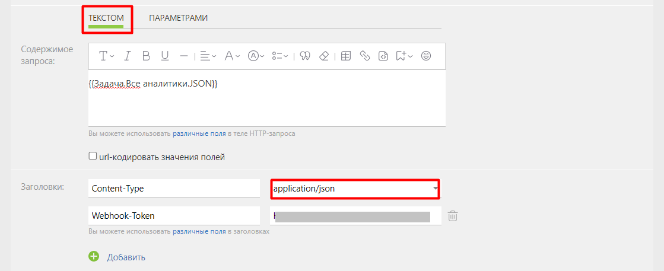Insert a table
664x271 pixels.
[346, 56]
